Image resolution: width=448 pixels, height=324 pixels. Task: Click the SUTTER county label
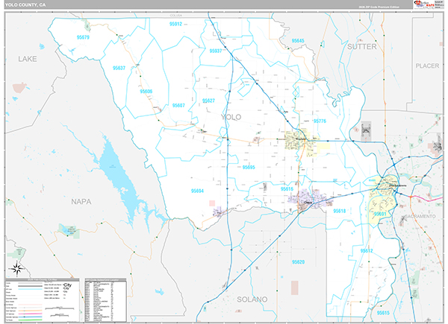[363, 46]
